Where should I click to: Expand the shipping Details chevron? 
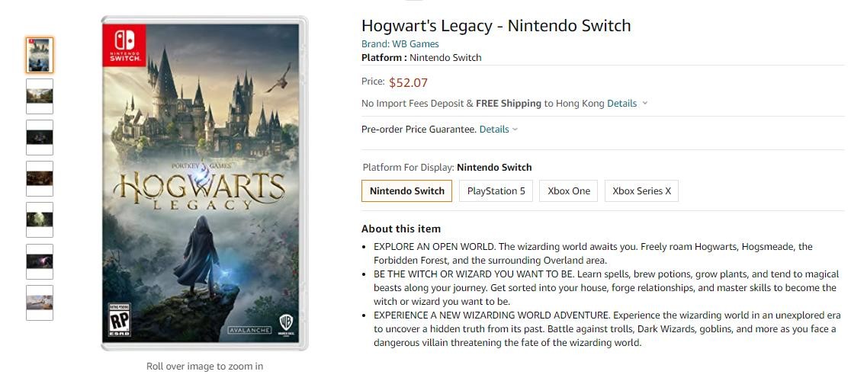645,104
